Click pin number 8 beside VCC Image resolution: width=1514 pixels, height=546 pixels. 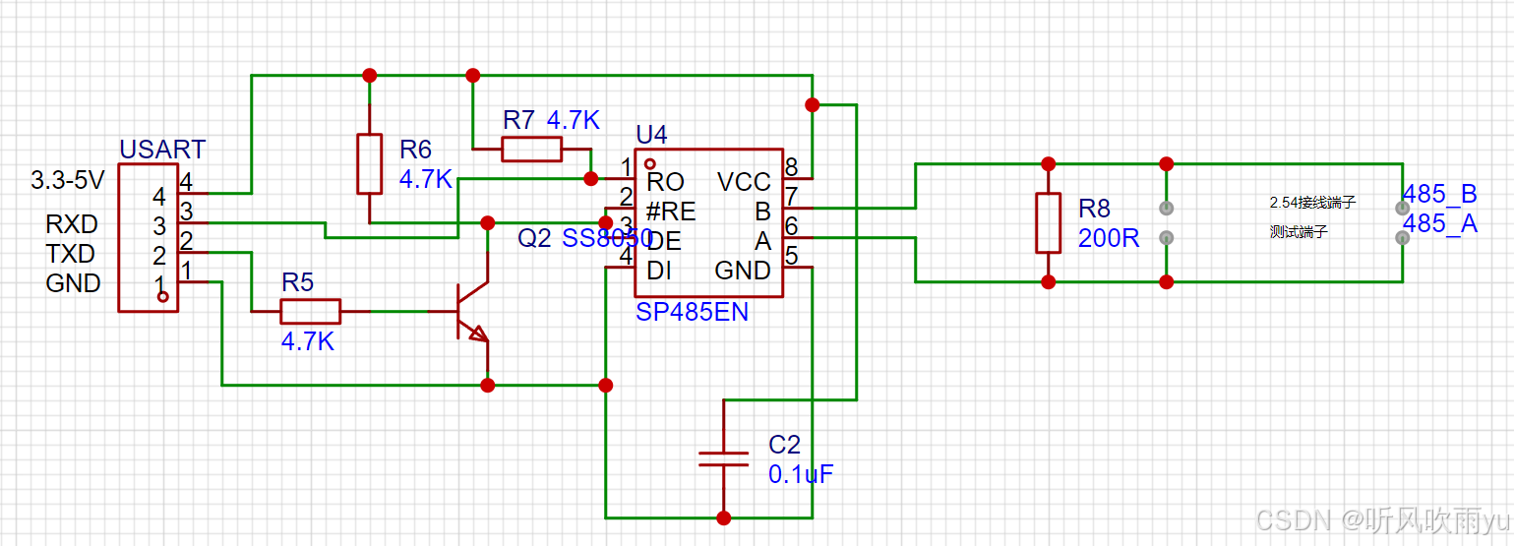click(x=792, y=167)
